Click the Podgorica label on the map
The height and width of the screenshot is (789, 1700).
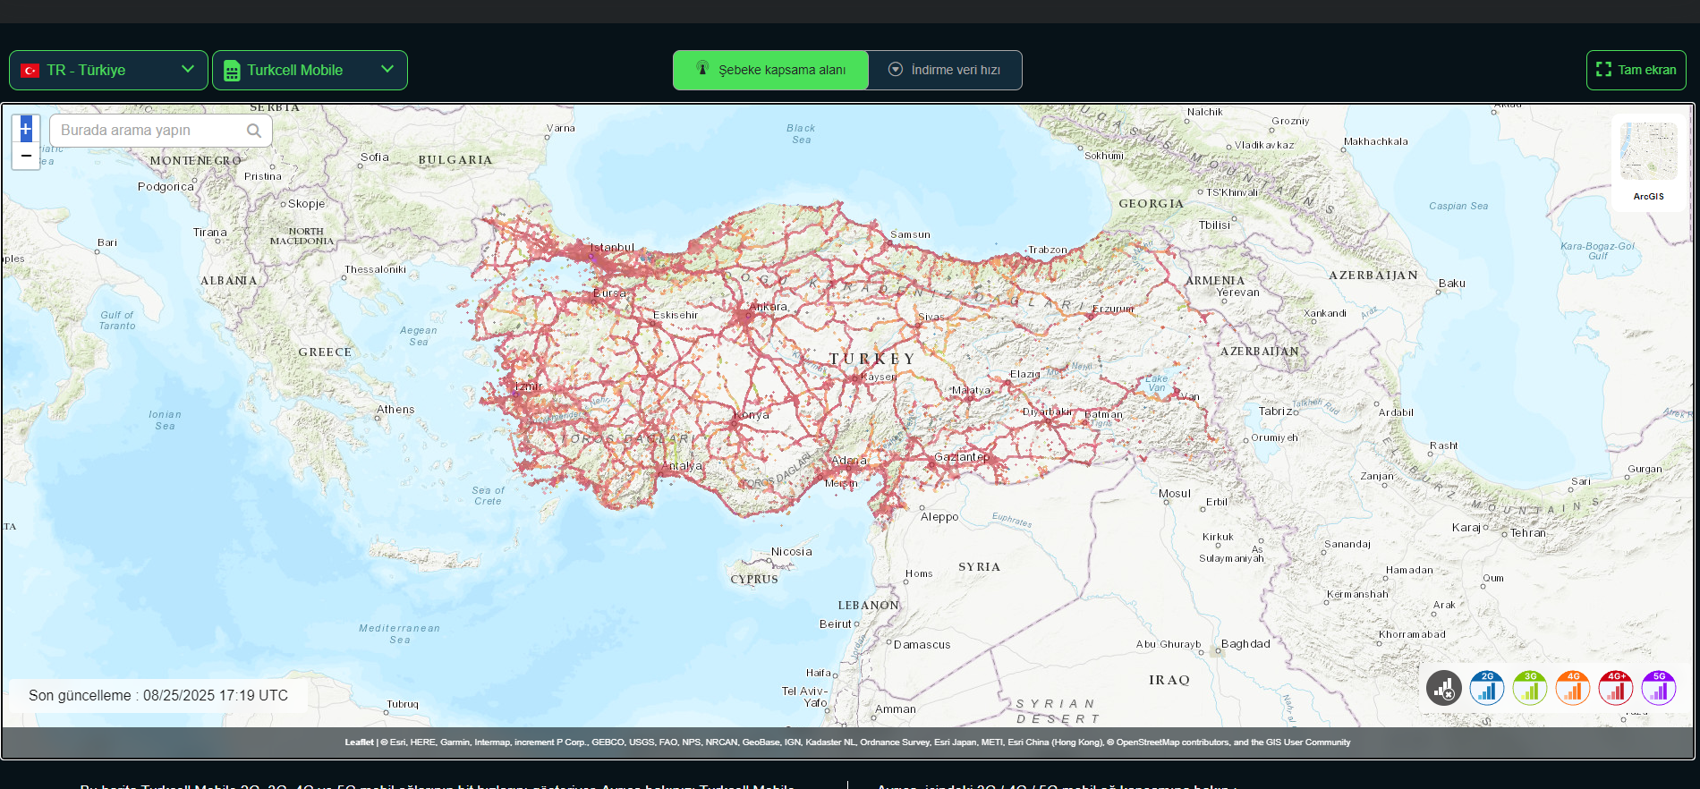[166, 187]
